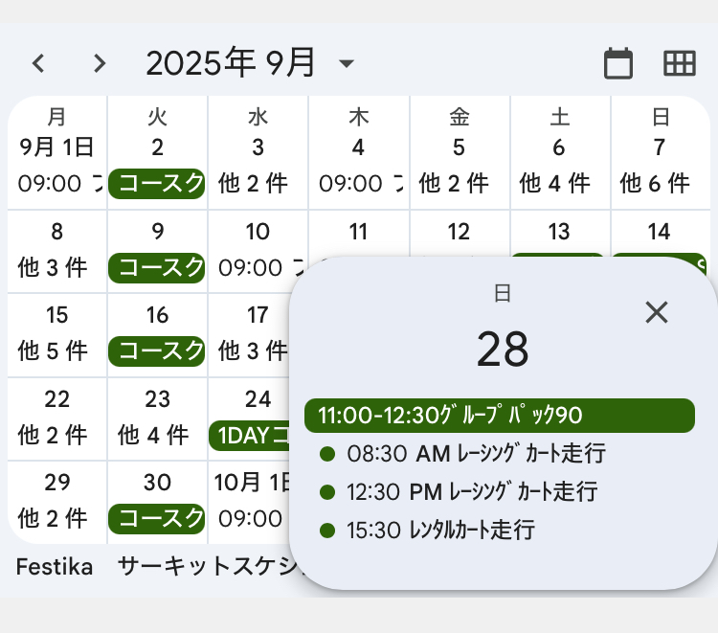Open the 08:30 AM レーシングカート走行 event

463,454
